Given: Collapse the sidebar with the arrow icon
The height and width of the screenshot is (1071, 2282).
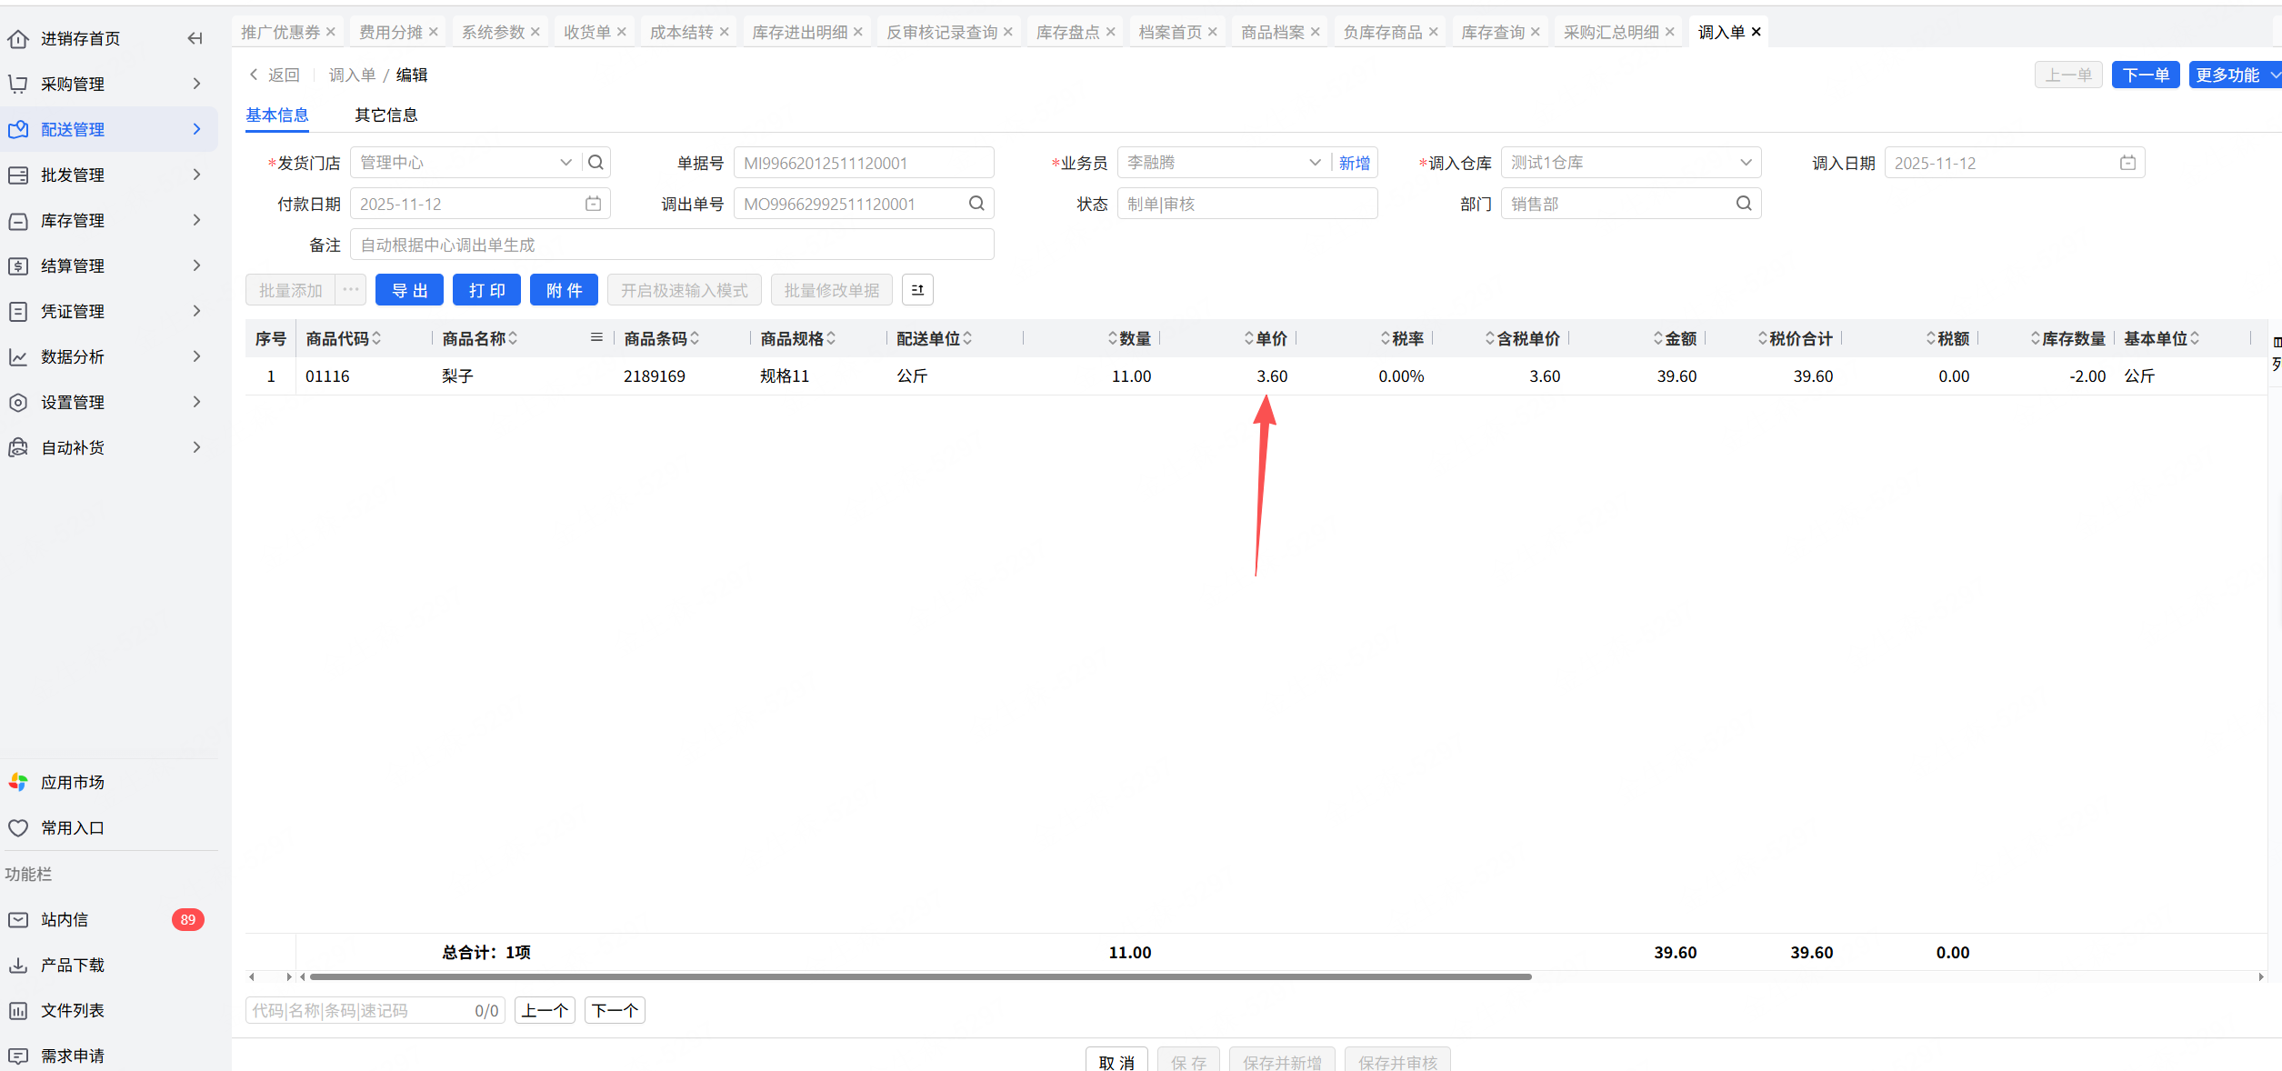Looking at the screenshot, I should click(x=195, y=38).
